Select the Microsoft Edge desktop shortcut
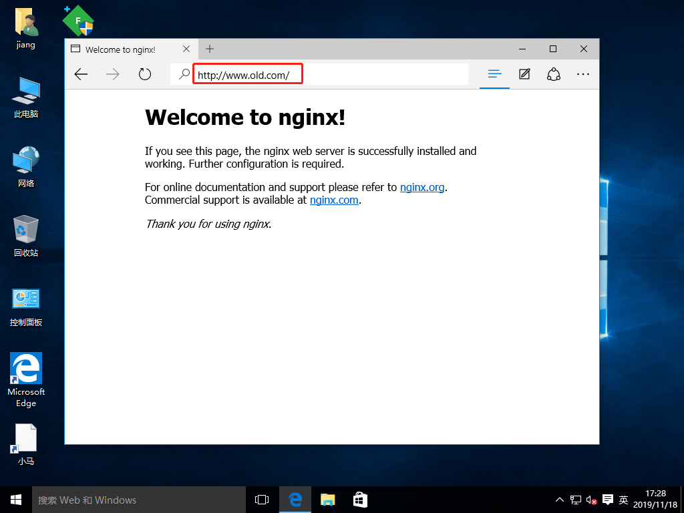The height and width of the screenshot is (513, 684). [26, 379]
